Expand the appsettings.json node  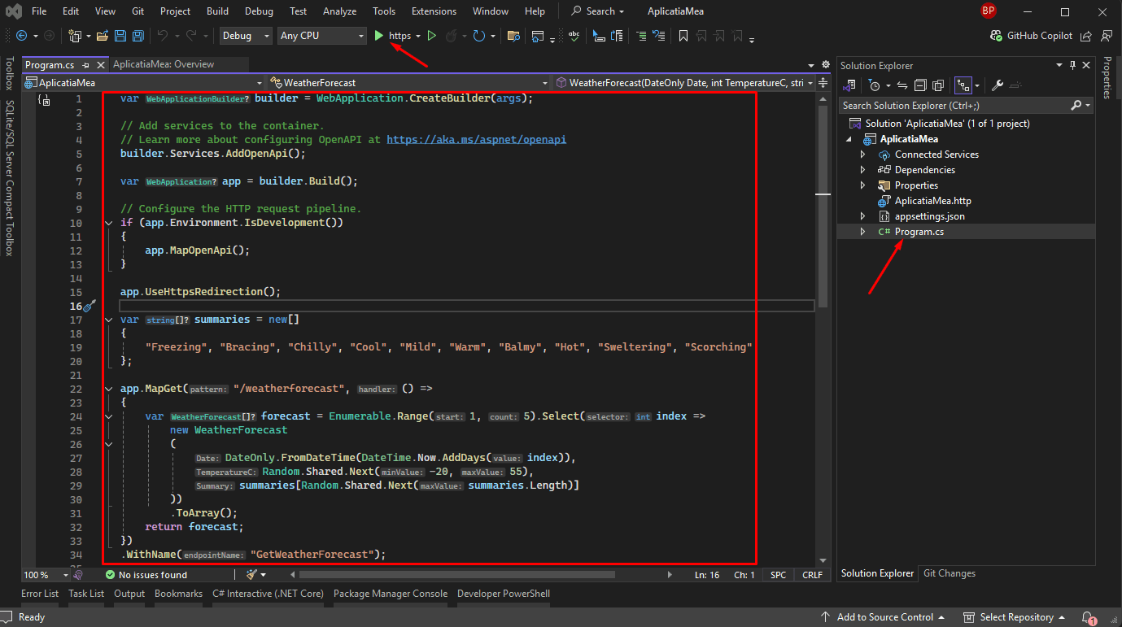863,216
